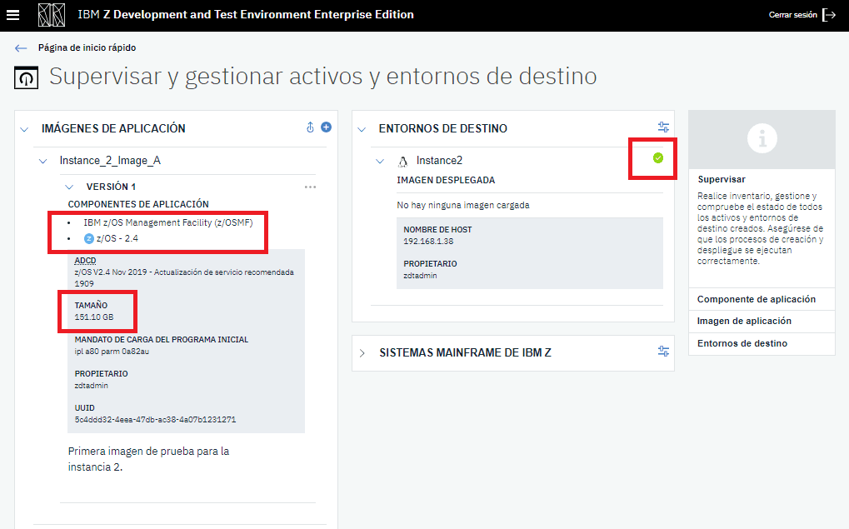This screenshot has width=849, height=529.
Task: Collapse the Instance2 target environment
Action: pos(380,161)
